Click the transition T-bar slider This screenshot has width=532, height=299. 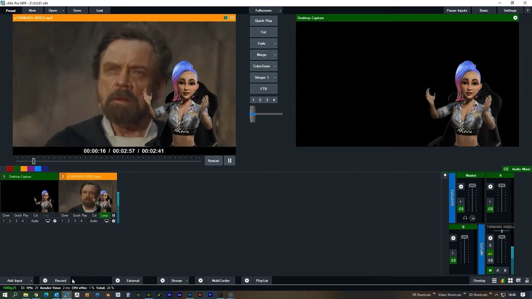point(253,114)
